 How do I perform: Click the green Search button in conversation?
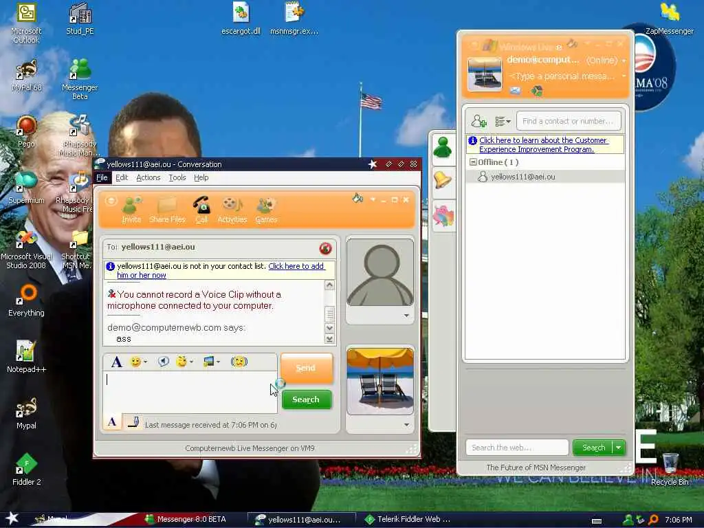tap(306, 399)
